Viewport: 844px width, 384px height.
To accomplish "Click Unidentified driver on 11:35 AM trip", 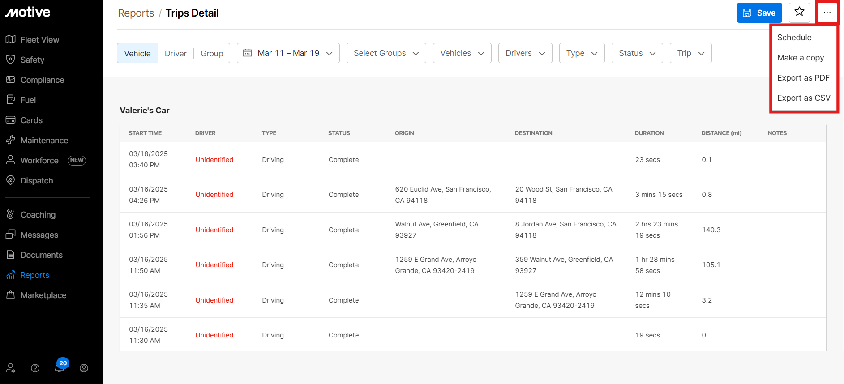I will click(x=214, y=300).
